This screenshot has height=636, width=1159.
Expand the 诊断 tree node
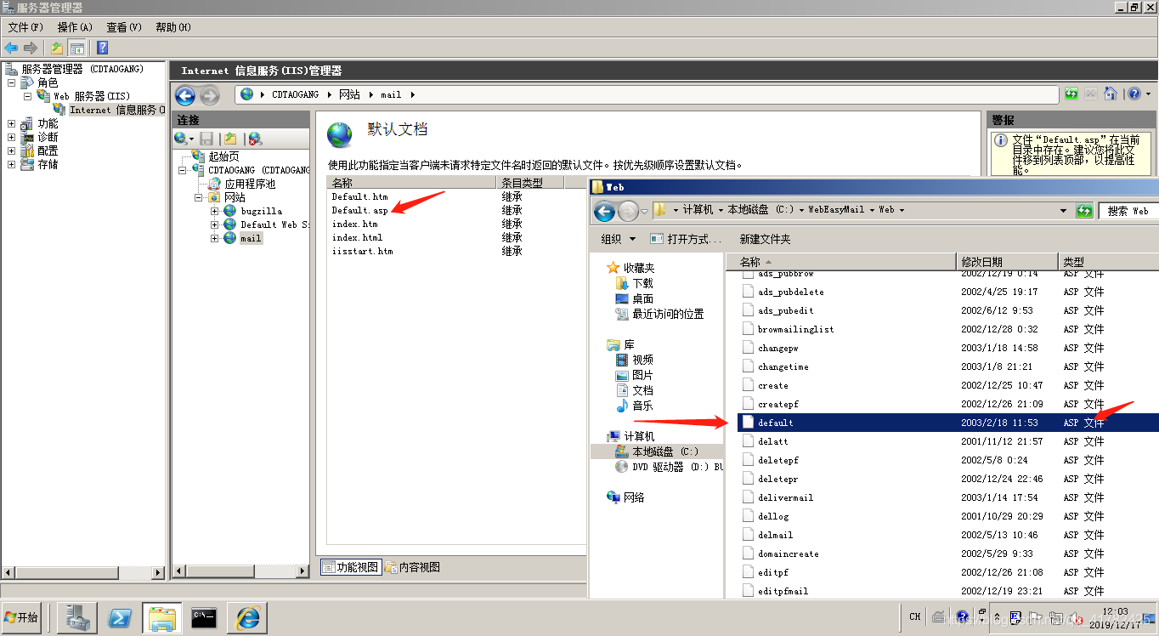click(12, 138)
